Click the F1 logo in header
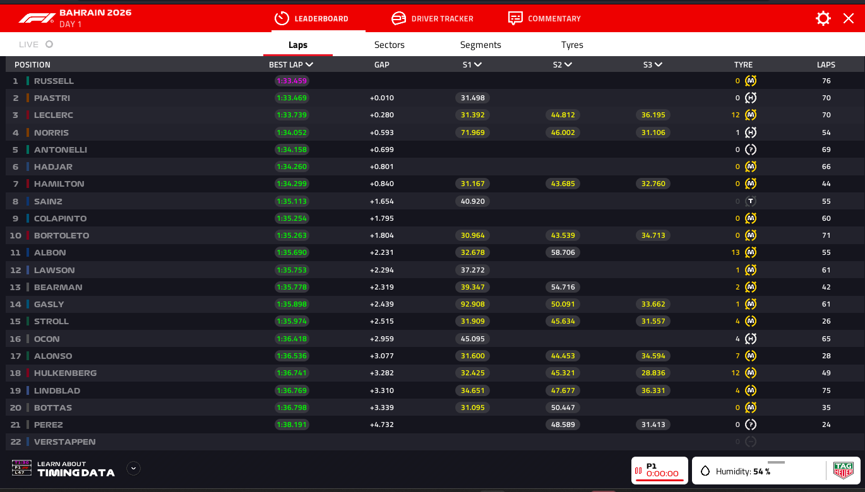865x492 pixels. coord(37,18)
